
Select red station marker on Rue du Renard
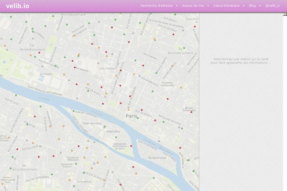pos(130,96)
